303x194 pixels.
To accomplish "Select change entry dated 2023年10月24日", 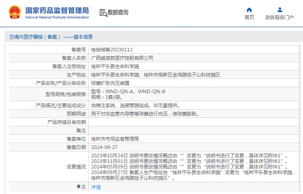I will 189,156.
